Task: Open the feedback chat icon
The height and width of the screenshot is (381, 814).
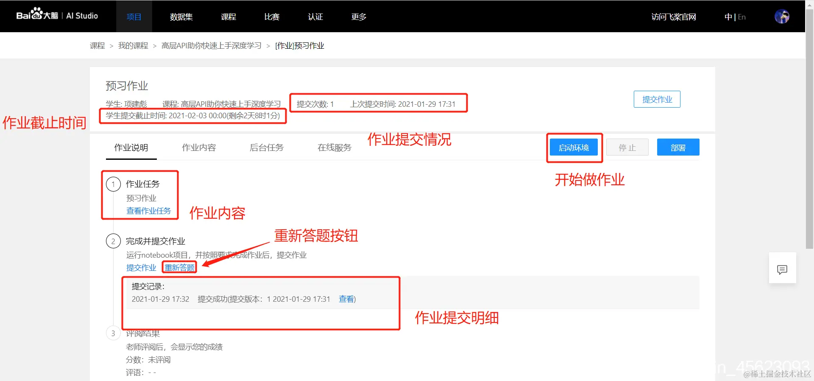Action: 782,269
